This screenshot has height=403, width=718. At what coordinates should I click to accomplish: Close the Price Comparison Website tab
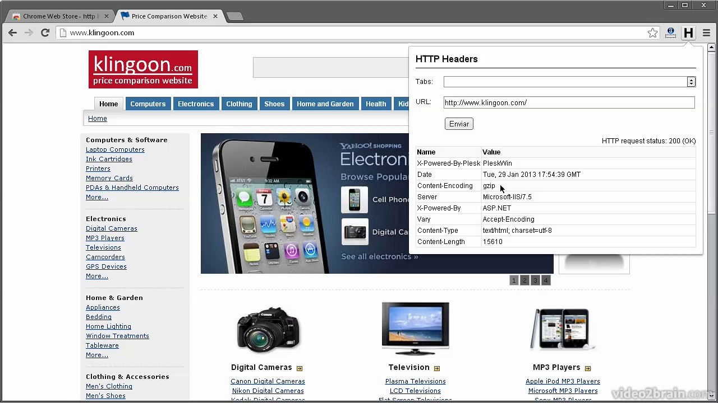[215, 16]
